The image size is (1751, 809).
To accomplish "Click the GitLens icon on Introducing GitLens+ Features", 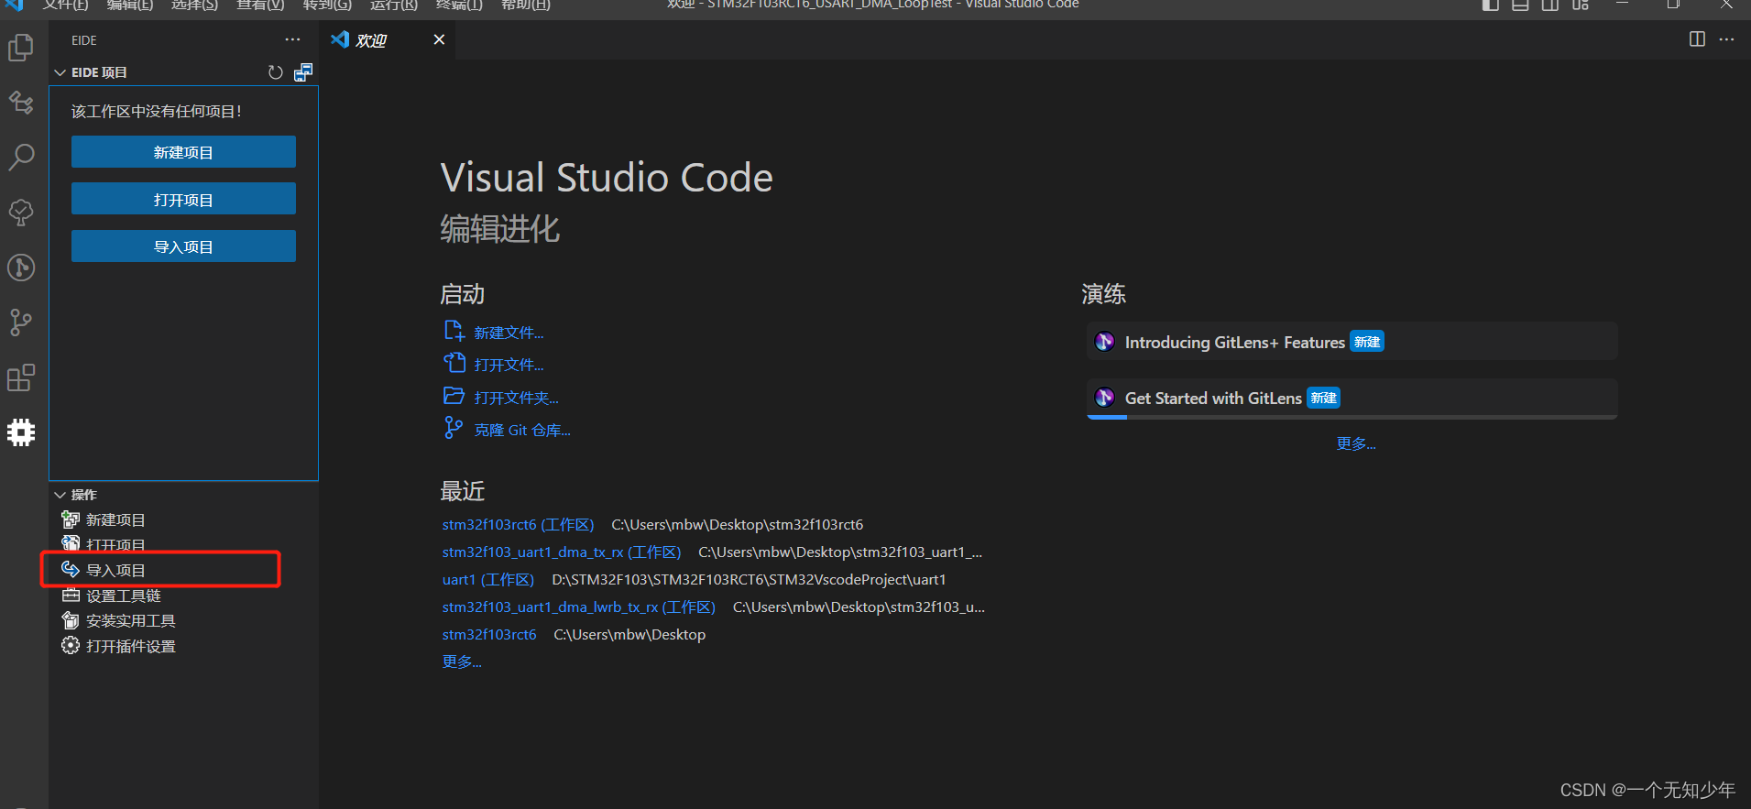I will (1105, 342).
